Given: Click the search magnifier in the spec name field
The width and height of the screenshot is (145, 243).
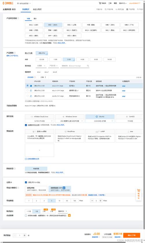Looking at the screenshot, I should (88, 66).
